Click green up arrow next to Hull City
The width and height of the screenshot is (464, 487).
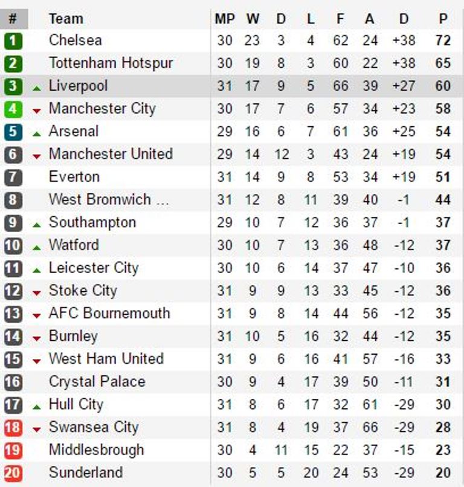click(37, 407)
